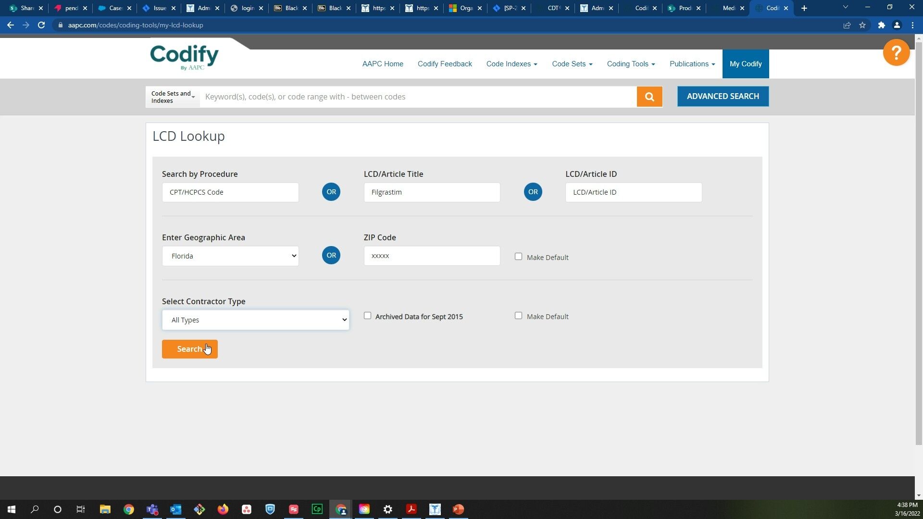
Task: Switch to the AAPC Home menu item
Action: 383,63
